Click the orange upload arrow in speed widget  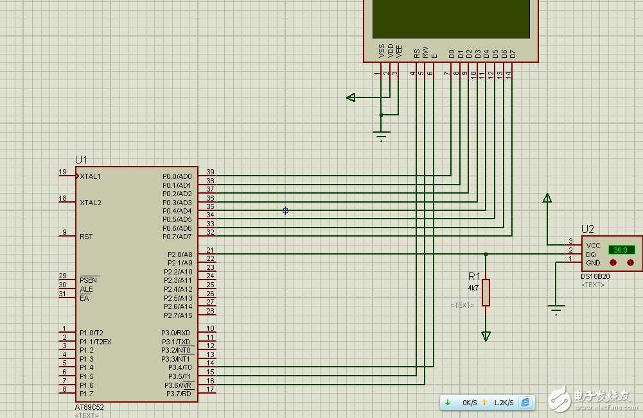click(484, 403)
